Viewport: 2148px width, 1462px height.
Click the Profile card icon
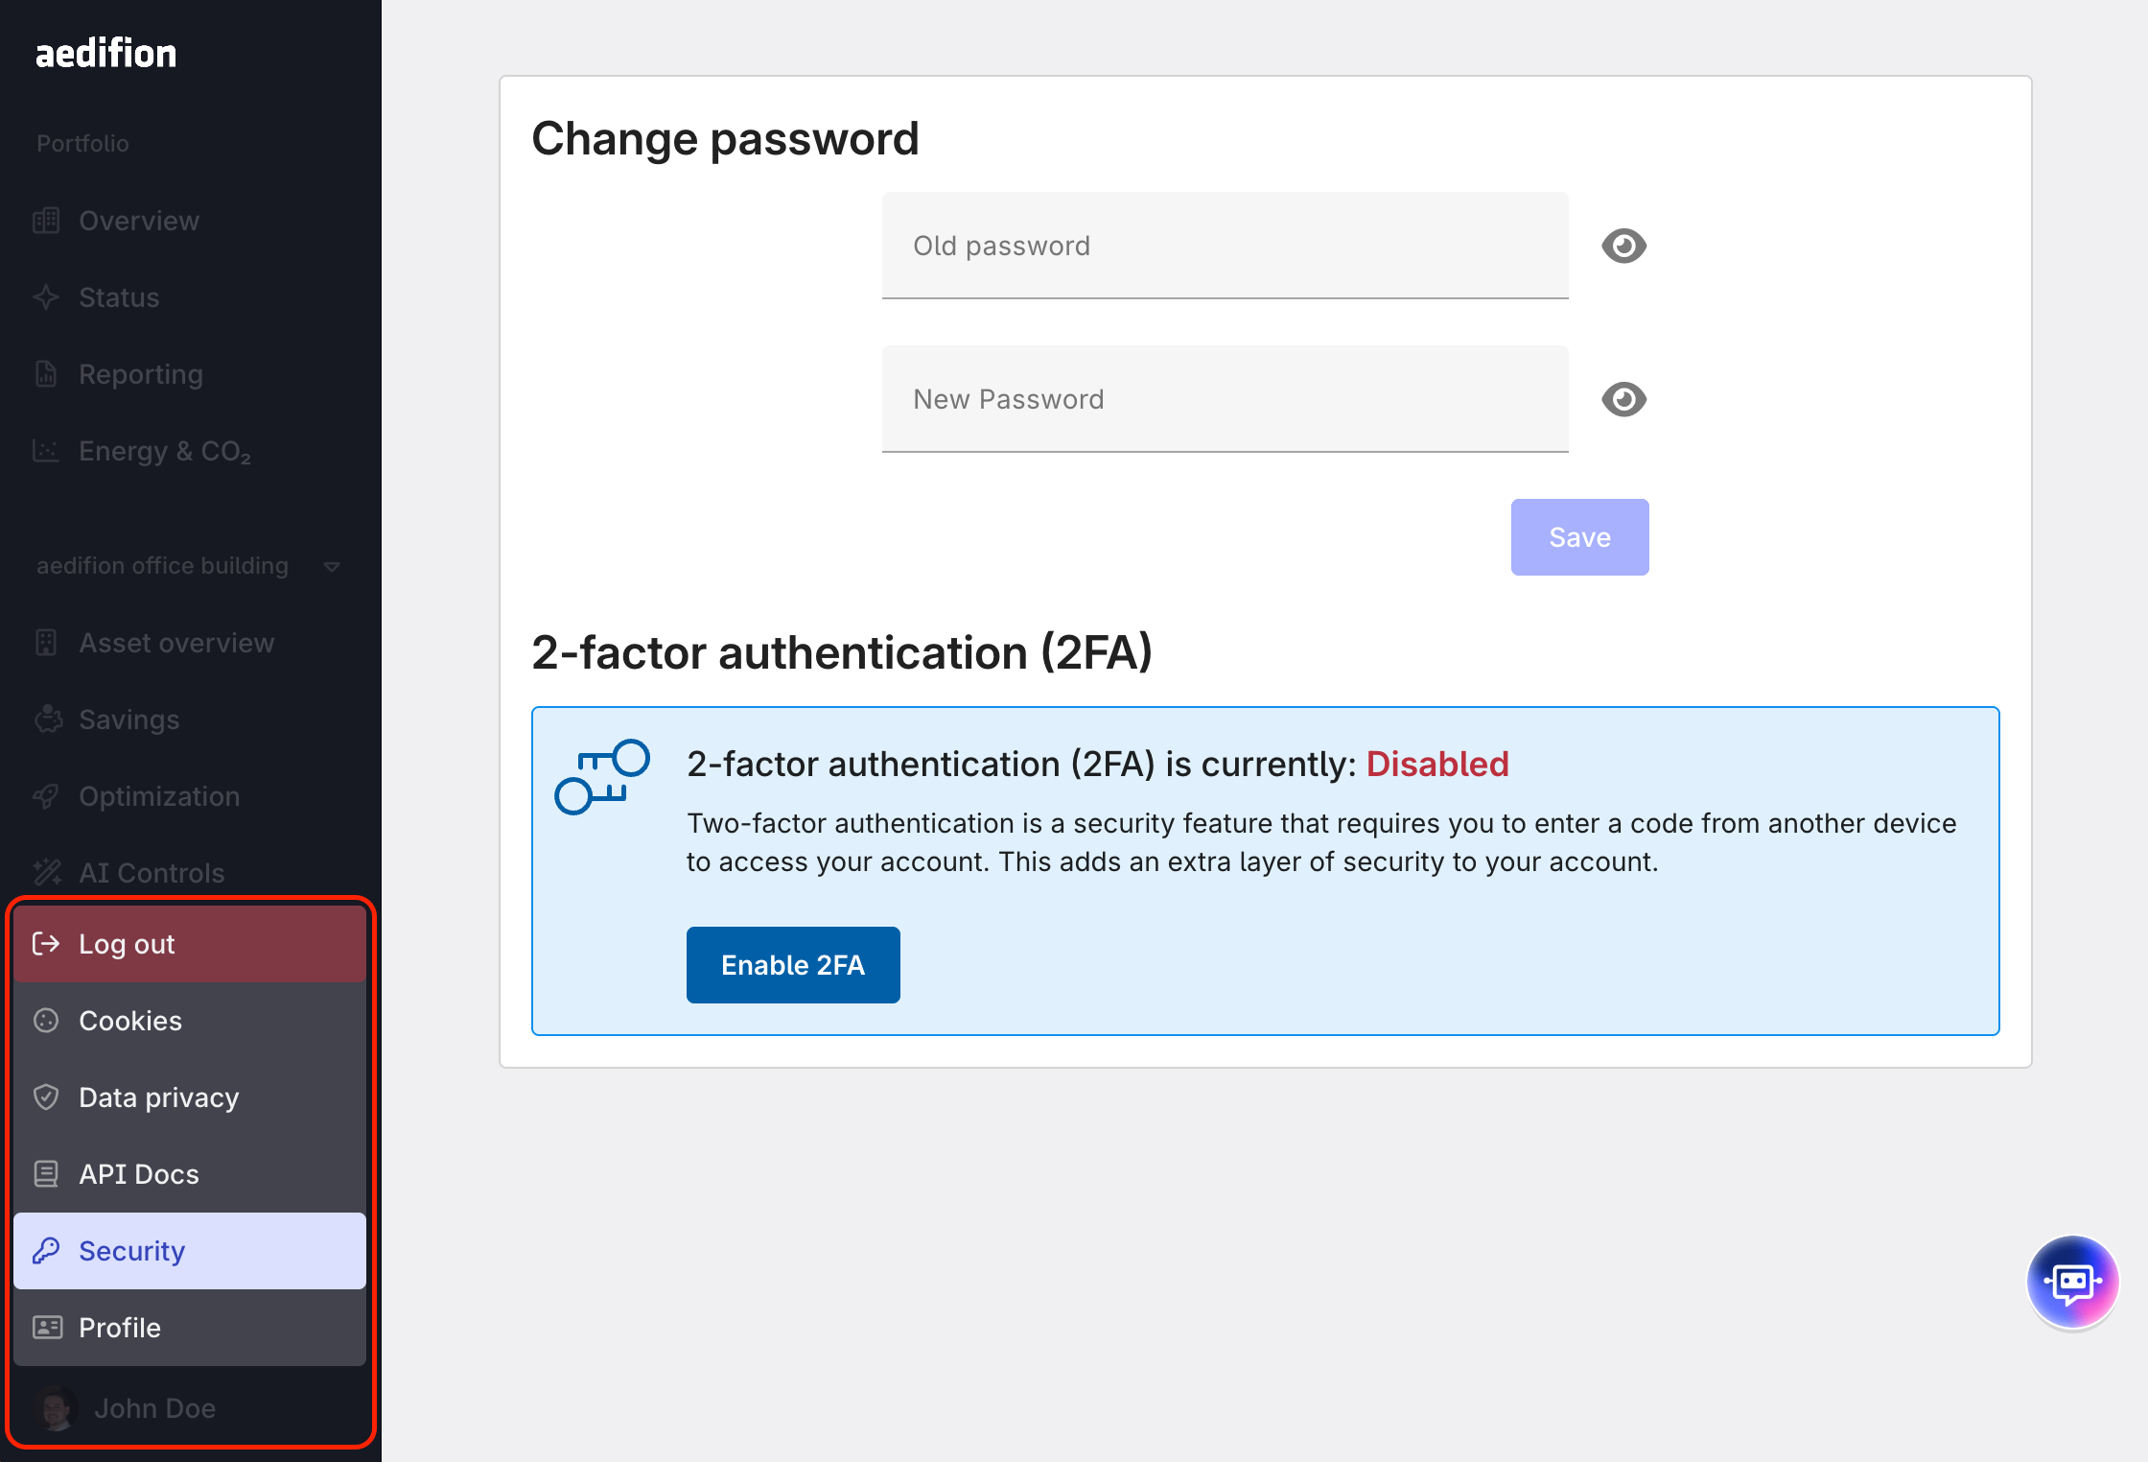click(46, 1328)
